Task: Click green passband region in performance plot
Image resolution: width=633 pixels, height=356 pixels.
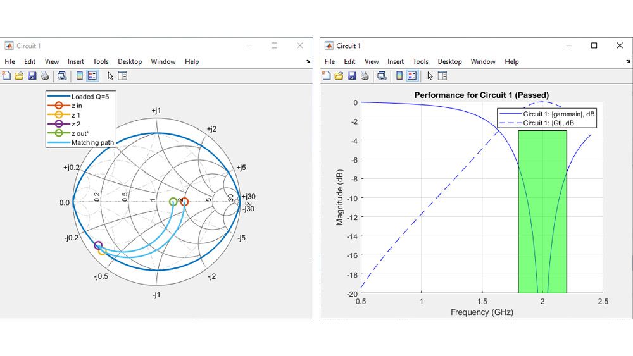Action: [x=542, y=212]
